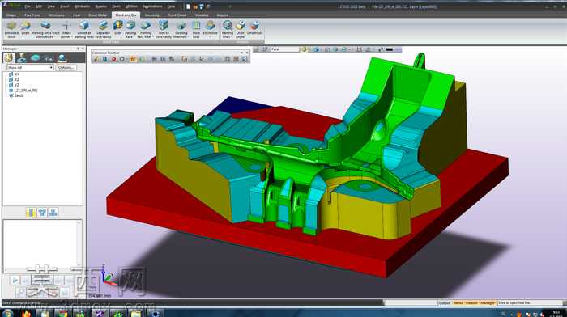Image resolution: width=567 pixels, height=317 pixels.
Task: Select the Cooling channels tool
Action: (x=181, y=29)
